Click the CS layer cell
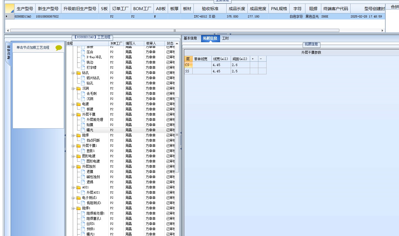The height and width of the screenshot is (236, 399). [188, 65]
